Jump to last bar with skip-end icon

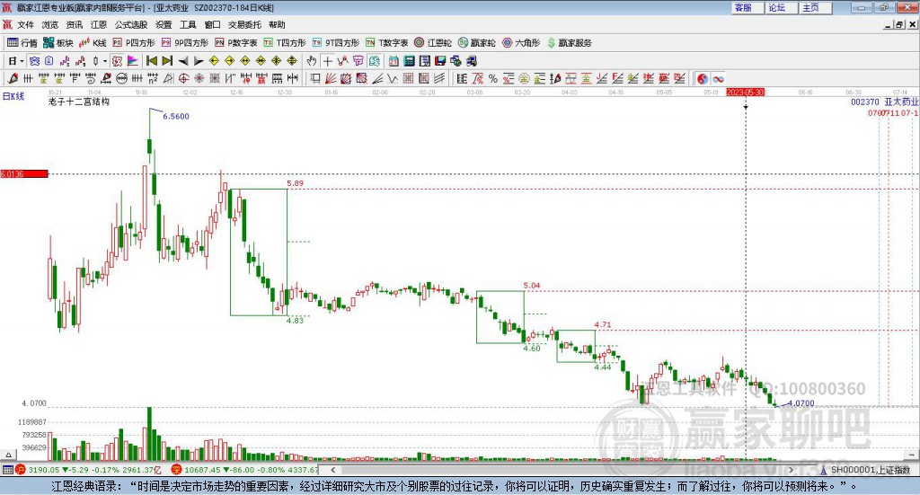point(167,61)
